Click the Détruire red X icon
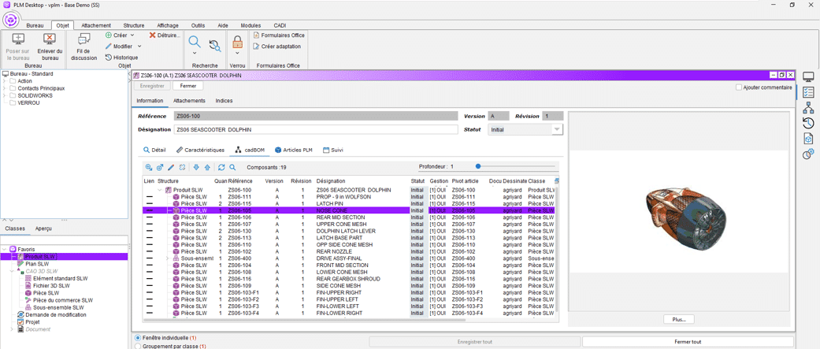 click(153, 35)
